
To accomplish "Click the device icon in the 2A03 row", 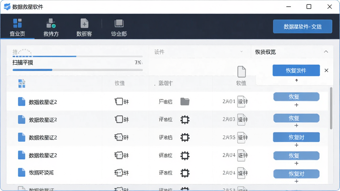I will (119, 119).
